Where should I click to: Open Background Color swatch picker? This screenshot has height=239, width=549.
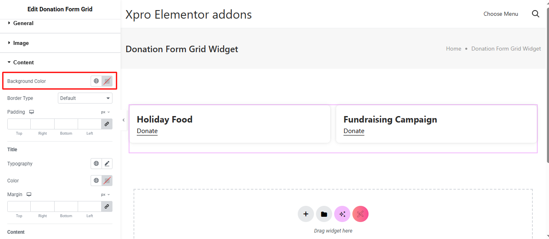coord(107,81)
